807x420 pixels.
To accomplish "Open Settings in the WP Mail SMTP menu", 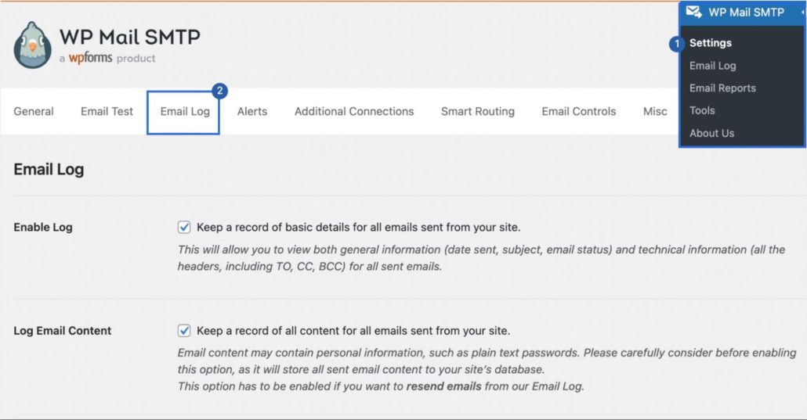I will (711, 43).
